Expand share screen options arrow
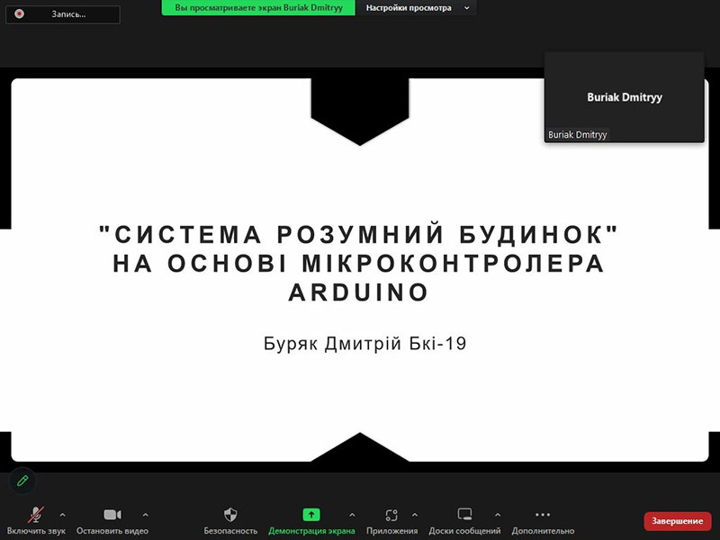720x540 pixels. point(352,515)
